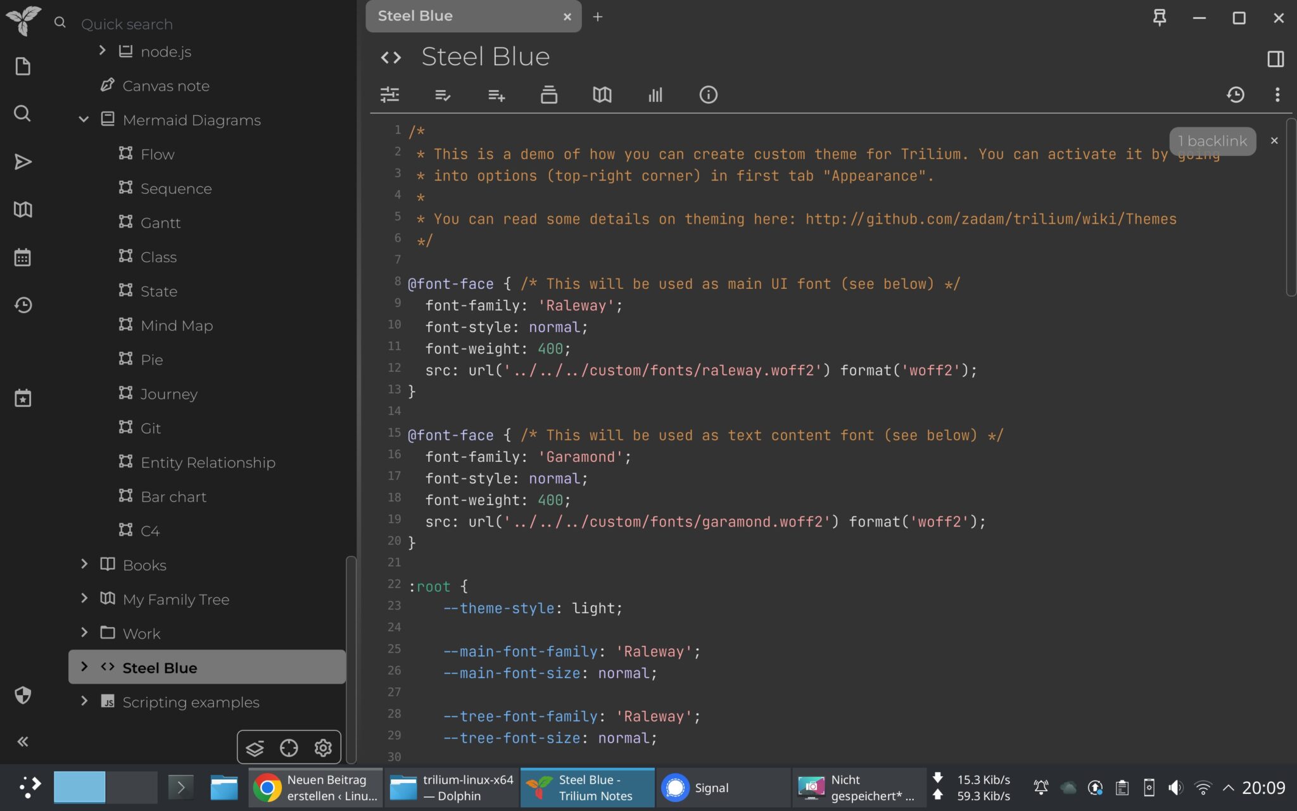Open today's journal starred calendar icon

(x=23, y=398)
